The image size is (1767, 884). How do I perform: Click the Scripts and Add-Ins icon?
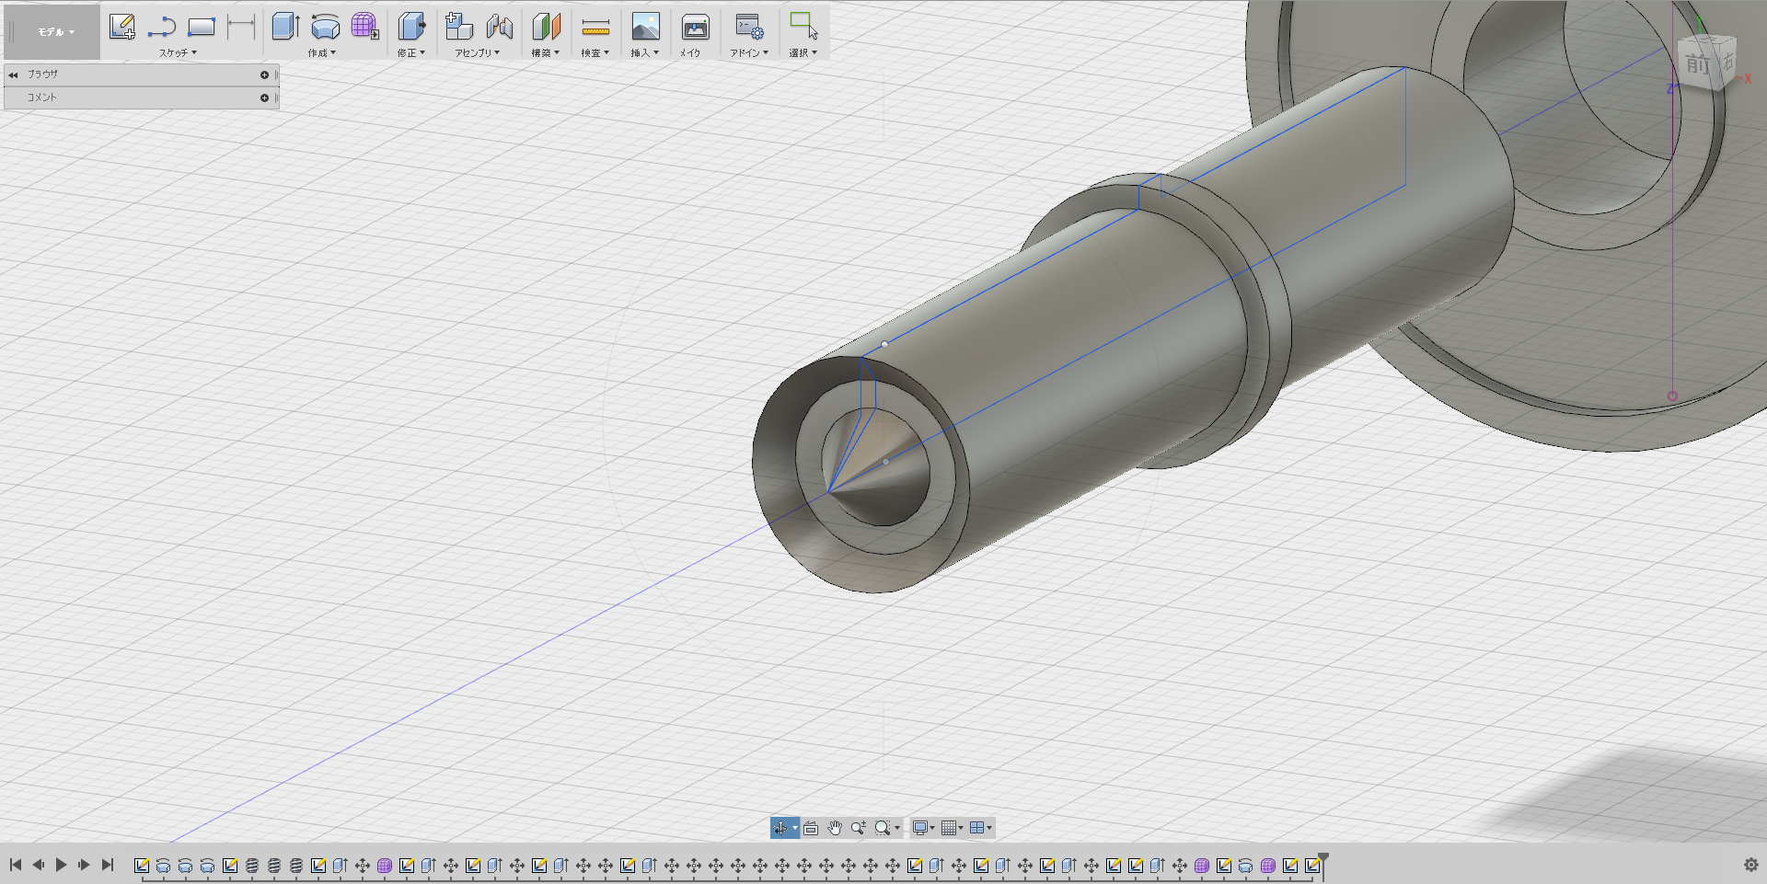click(x=749, y=27)
